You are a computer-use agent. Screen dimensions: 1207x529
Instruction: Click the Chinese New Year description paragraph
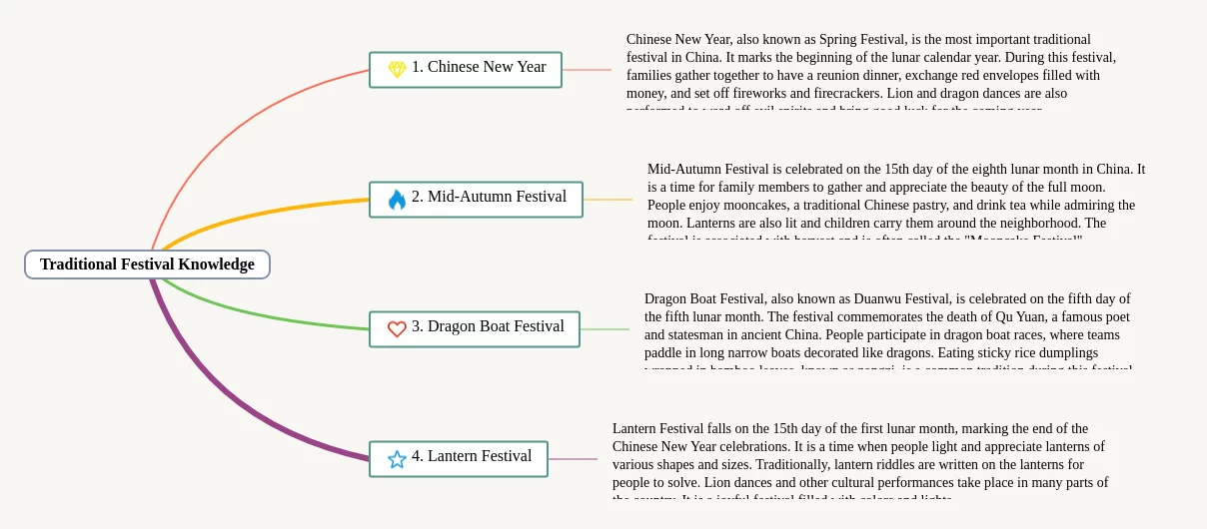point(869,67)
